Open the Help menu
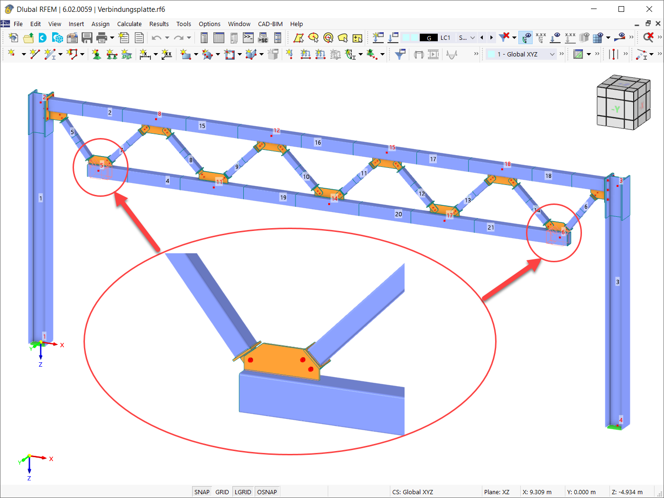The height and width of the screenshot is (498, 664). [296, 24]
